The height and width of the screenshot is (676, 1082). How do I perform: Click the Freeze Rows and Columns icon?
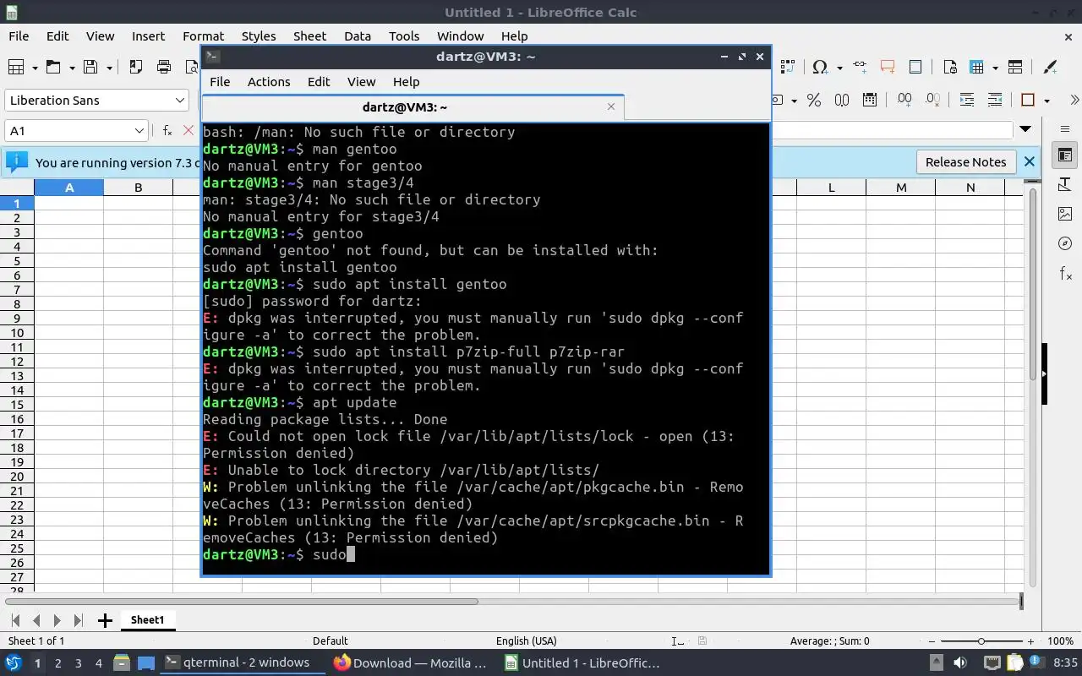(977, 67)
